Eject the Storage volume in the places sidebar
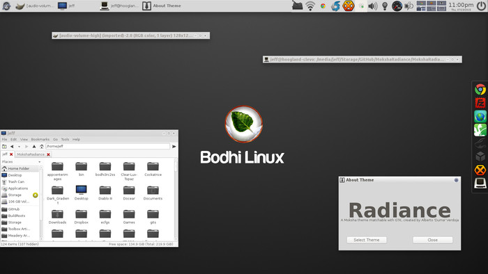 [x=35, y=195]
